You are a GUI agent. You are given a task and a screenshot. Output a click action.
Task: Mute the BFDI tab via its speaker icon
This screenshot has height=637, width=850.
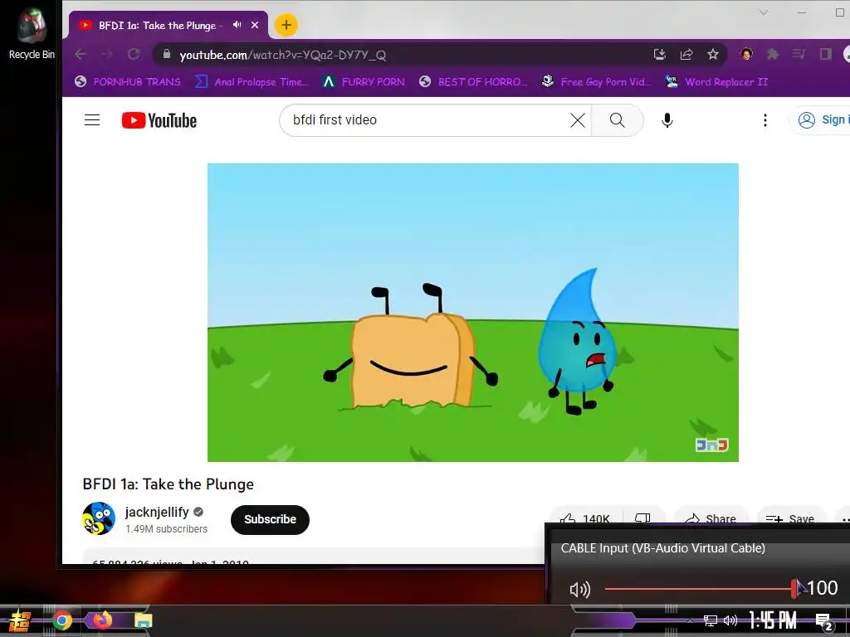[237, 25]
